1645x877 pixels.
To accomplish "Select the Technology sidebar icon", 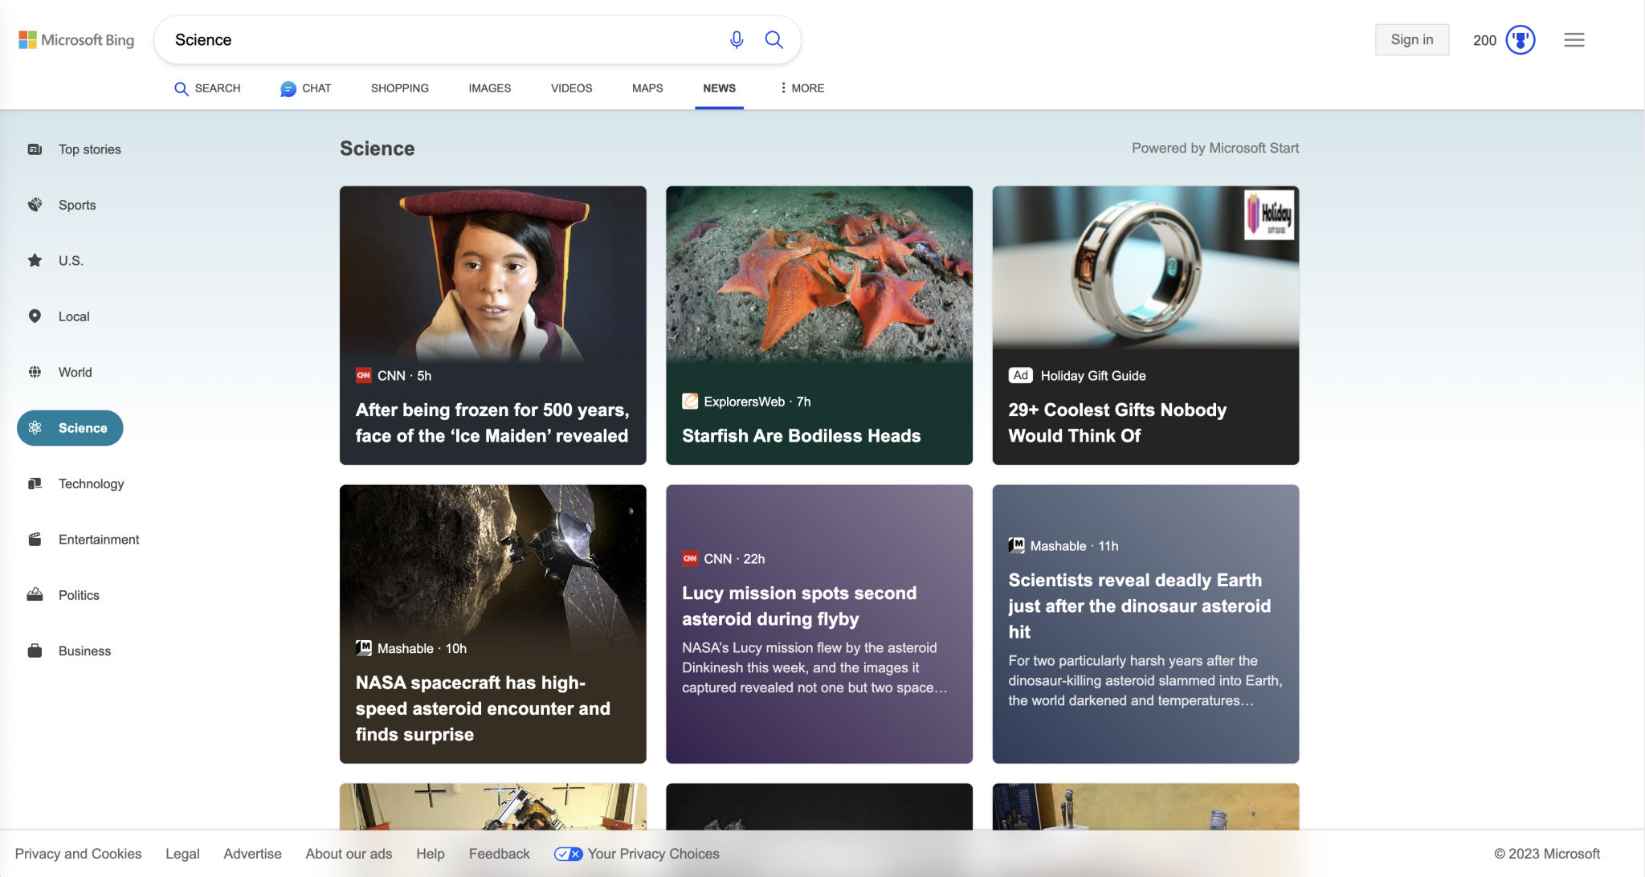I will [x=34, y=483].
